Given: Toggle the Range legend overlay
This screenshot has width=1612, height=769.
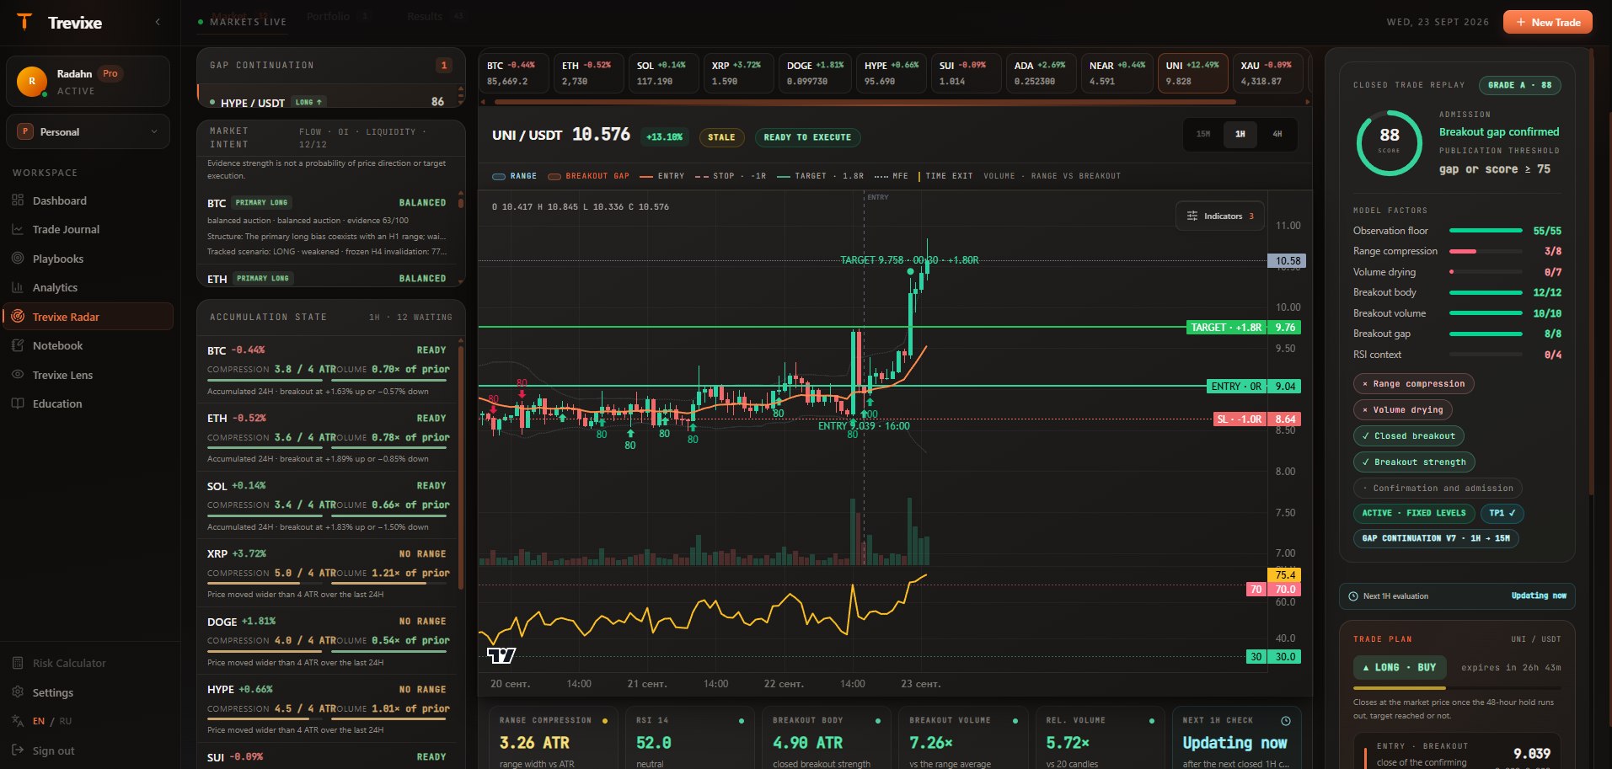Looking at the screenshot, I should pos(515,176).
